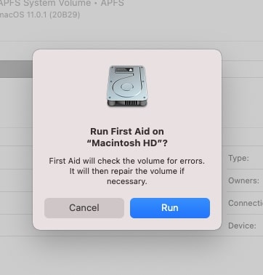The width and height of the screenshot is (263, 275).
Task: Click the hard drive icon in the dialog
Action: click(x=127, y=86)
